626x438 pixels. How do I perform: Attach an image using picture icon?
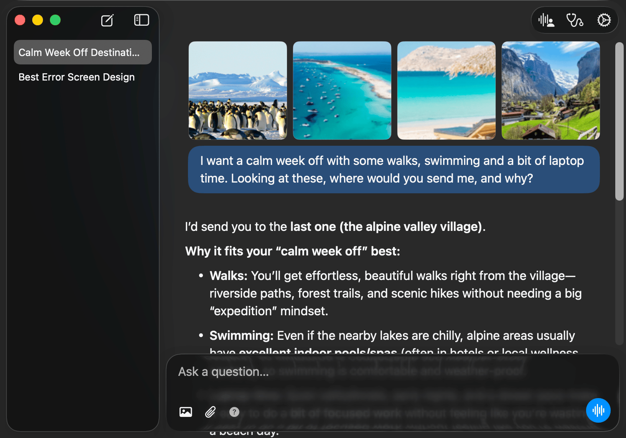tap(186, 412)
